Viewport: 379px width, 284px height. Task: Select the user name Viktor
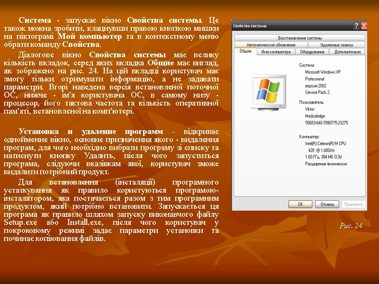[x=310, y=109]
